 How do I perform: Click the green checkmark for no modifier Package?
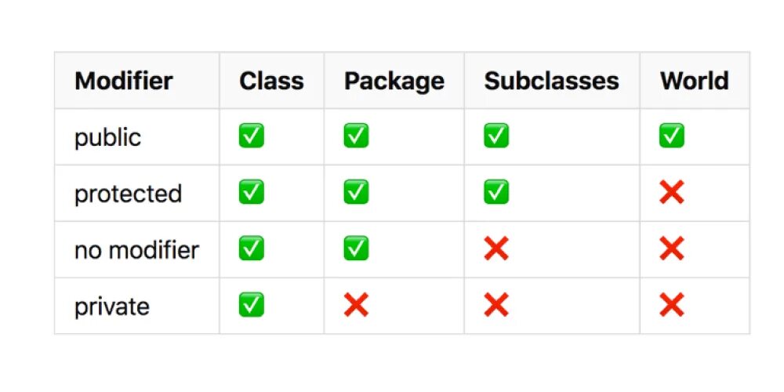click(356, 249)
